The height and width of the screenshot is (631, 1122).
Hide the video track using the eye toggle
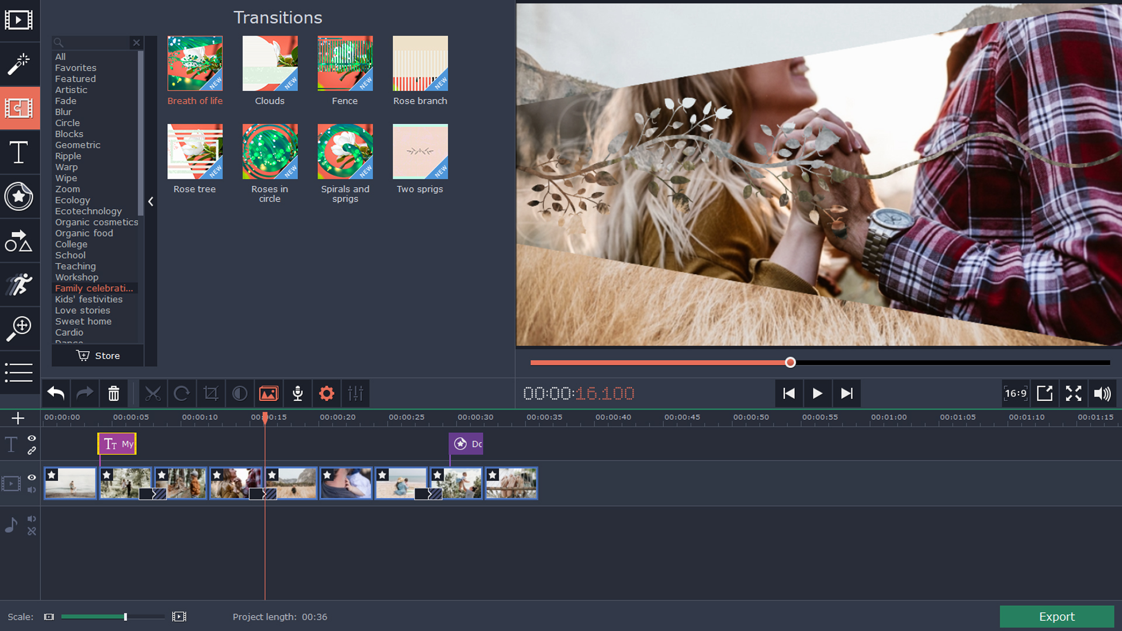[32, 478]
